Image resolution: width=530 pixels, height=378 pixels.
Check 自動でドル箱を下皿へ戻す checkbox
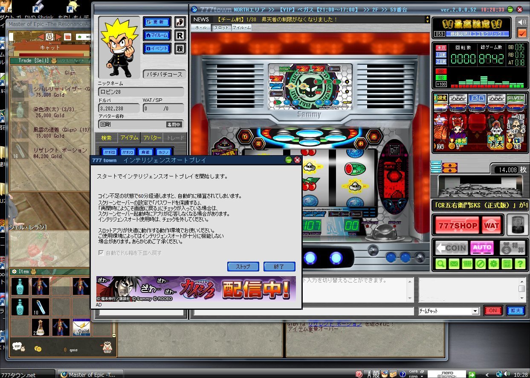point(101,253)
